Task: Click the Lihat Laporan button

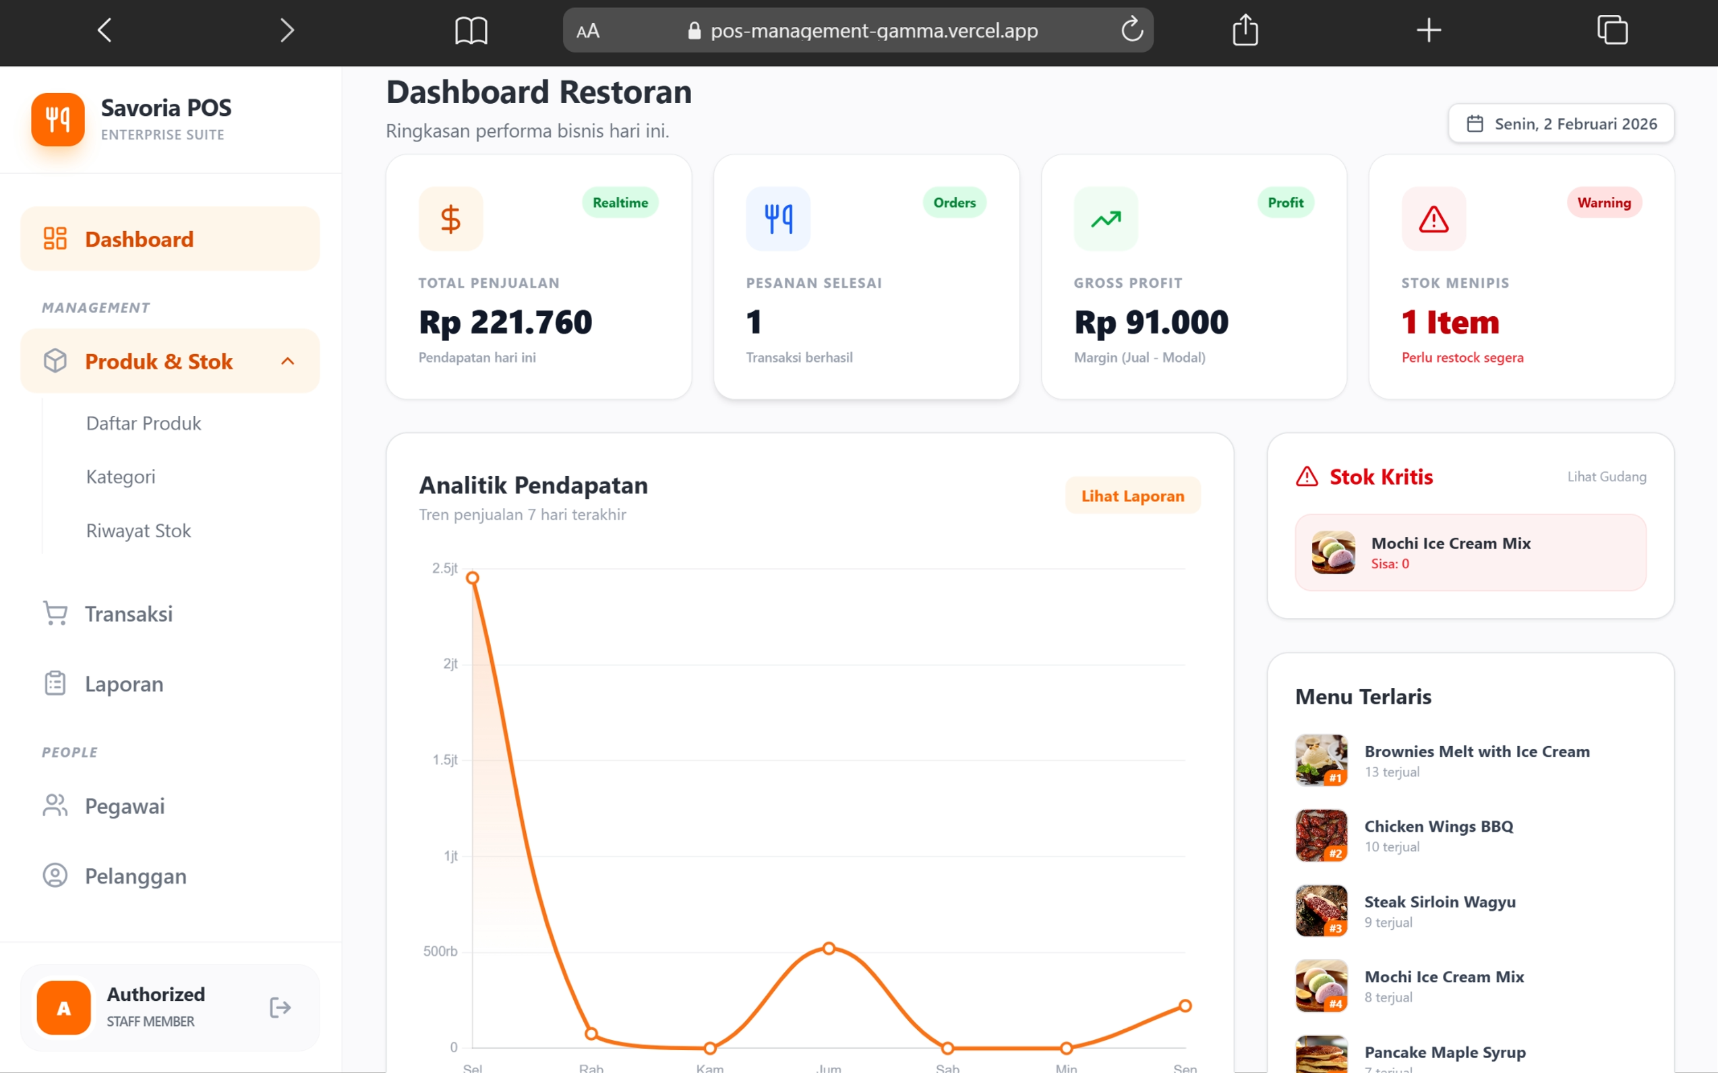Action: point(1131,495)
